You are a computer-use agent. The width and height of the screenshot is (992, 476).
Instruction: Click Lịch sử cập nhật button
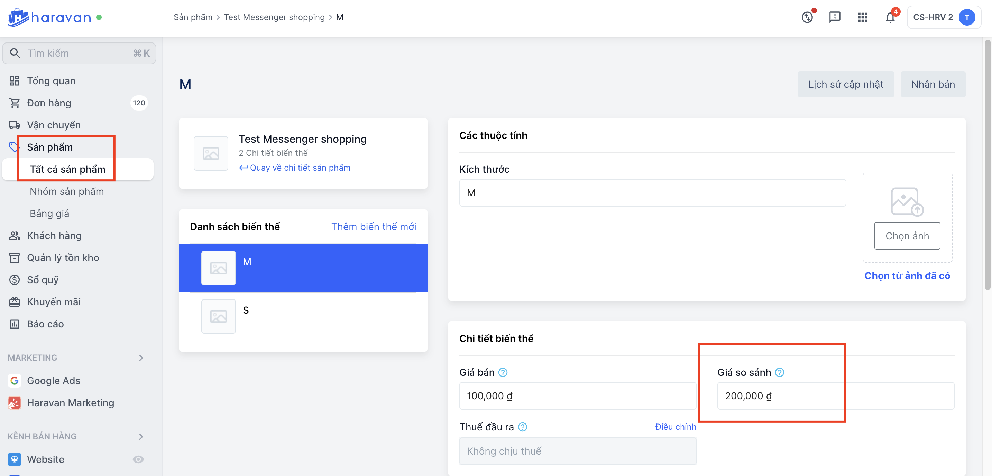[846, 84]
